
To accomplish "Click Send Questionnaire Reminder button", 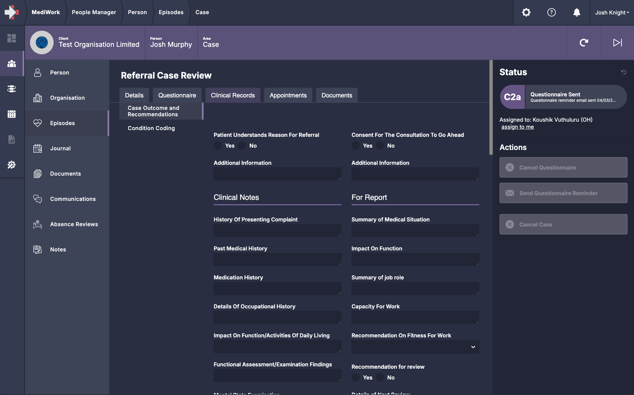I will click(563, 193).
